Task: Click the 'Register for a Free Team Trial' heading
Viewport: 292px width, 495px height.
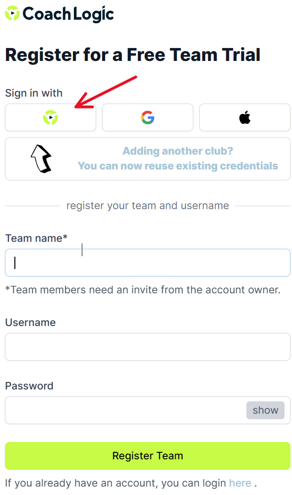Action: click(x=133, y=55)
